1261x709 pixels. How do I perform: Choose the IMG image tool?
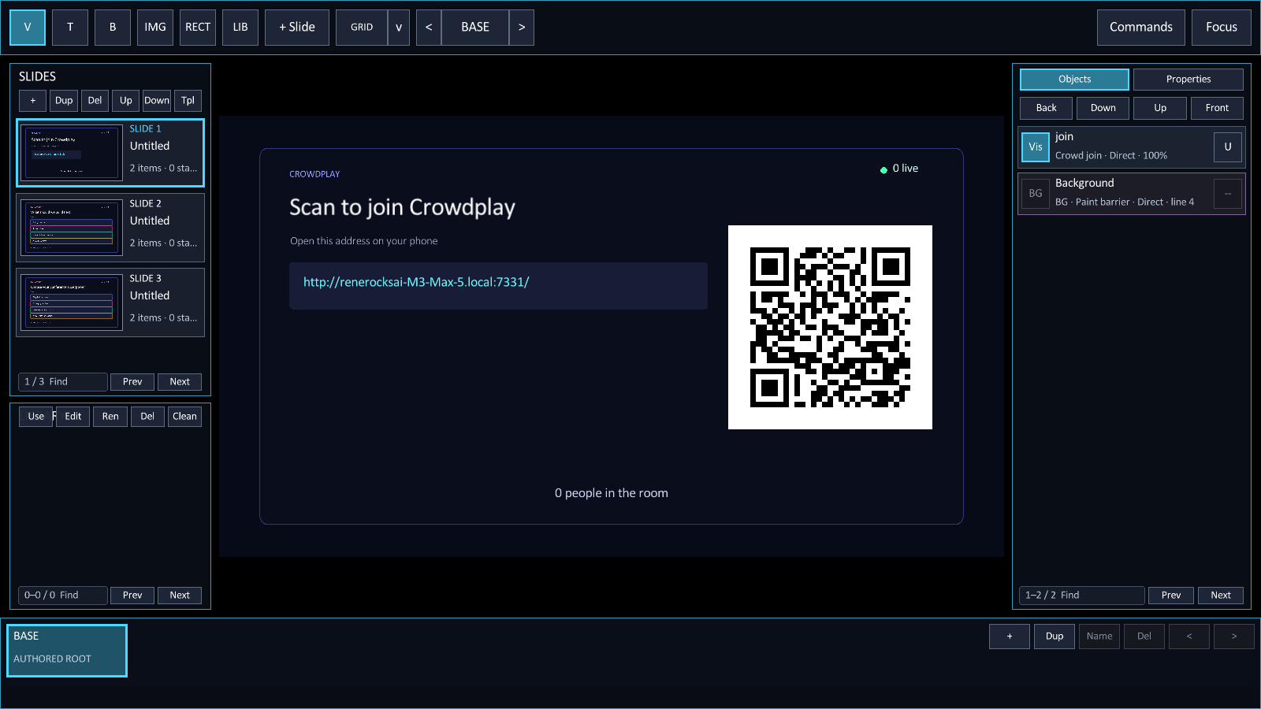(155, 28)
